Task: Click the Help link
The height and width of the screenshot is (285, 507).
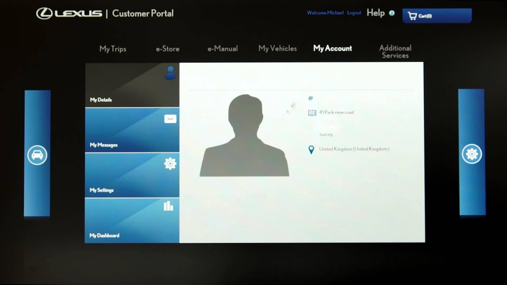Action: pos(375,13)
